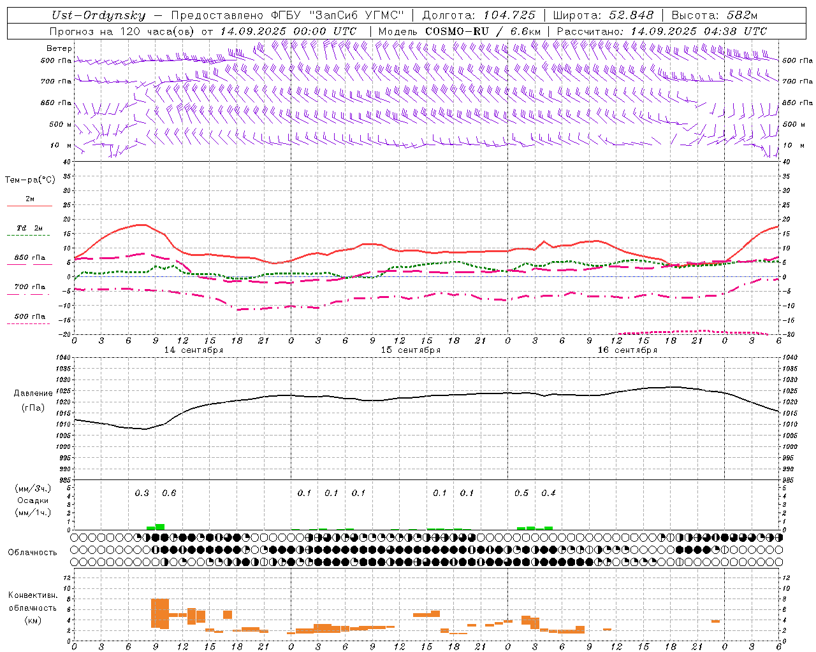Click the 'Тем-ра(°C)' temperature legend title
Screen dimensions: 816x652
pyautogui.click(x=30, y=180)
